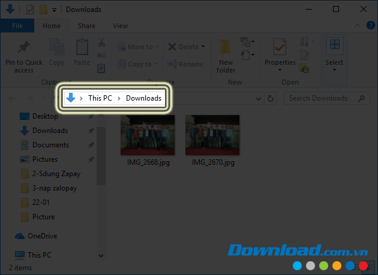Select Desktop in Quick access
Viewport: 378px width, 275px height.
[45, 116]
